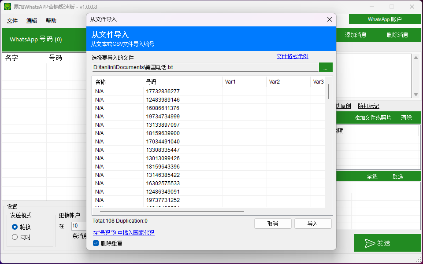Viewport: 423px width, 264px height.
Task: Click the 清除 button
Action: click(x=406, y=117)
